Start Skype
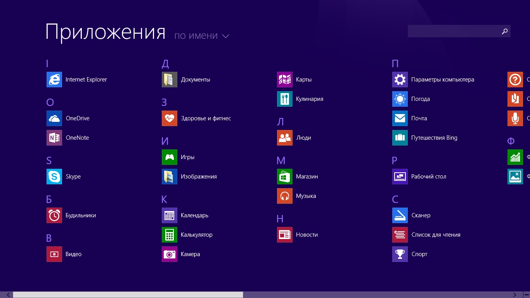Screen dimensions: 530x298 tap(64, 177)
